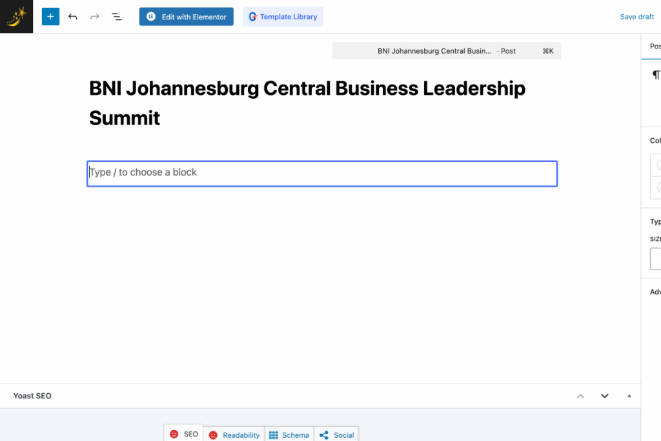The image size is (661, 441).
Task: Move Yoast SEO panel up
Action: (x=580, y=396)
